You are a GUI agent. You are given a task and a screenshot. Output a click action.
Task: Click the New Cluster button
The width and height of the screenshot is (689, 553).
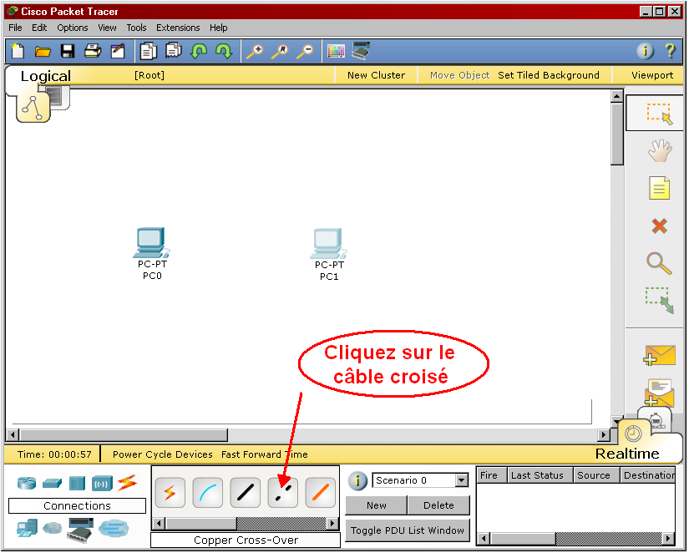point(376,75)
